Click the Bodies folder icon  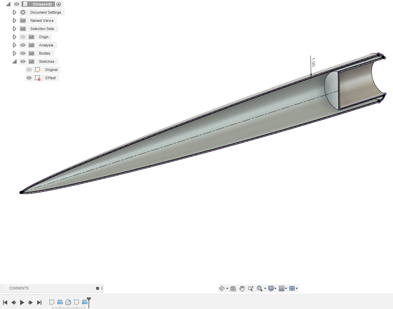click(x=31, y=53)
